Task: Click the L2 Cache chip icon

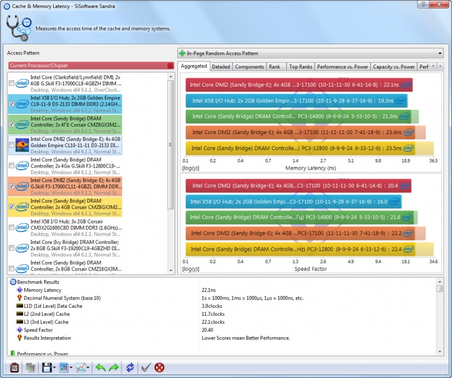Action: pyautogui.click(x=20, y=314)
